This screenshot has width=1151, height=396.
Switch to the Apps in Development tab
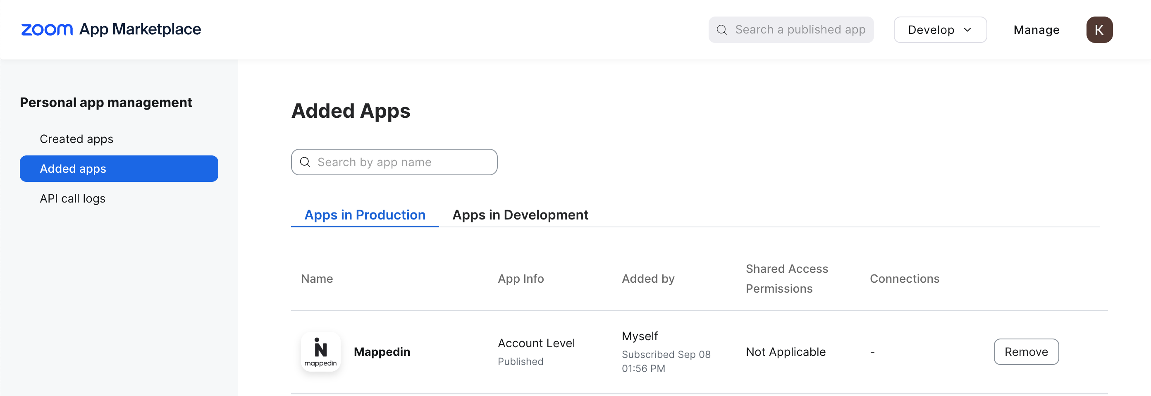pyautogui.click(x=521, y=215)
